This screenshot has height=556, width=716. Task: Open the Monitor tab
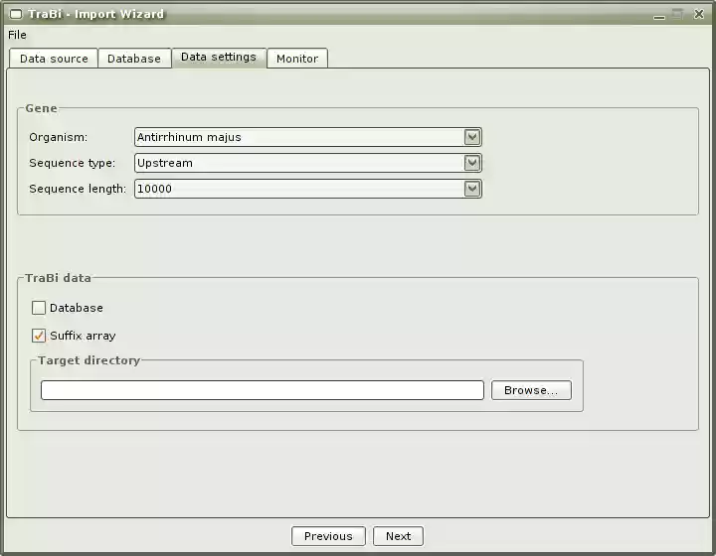coord(297,59)
